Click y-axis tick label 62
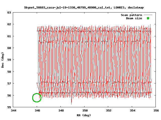The height and width of the screenshot is (120, 161). tap(9, 24)
